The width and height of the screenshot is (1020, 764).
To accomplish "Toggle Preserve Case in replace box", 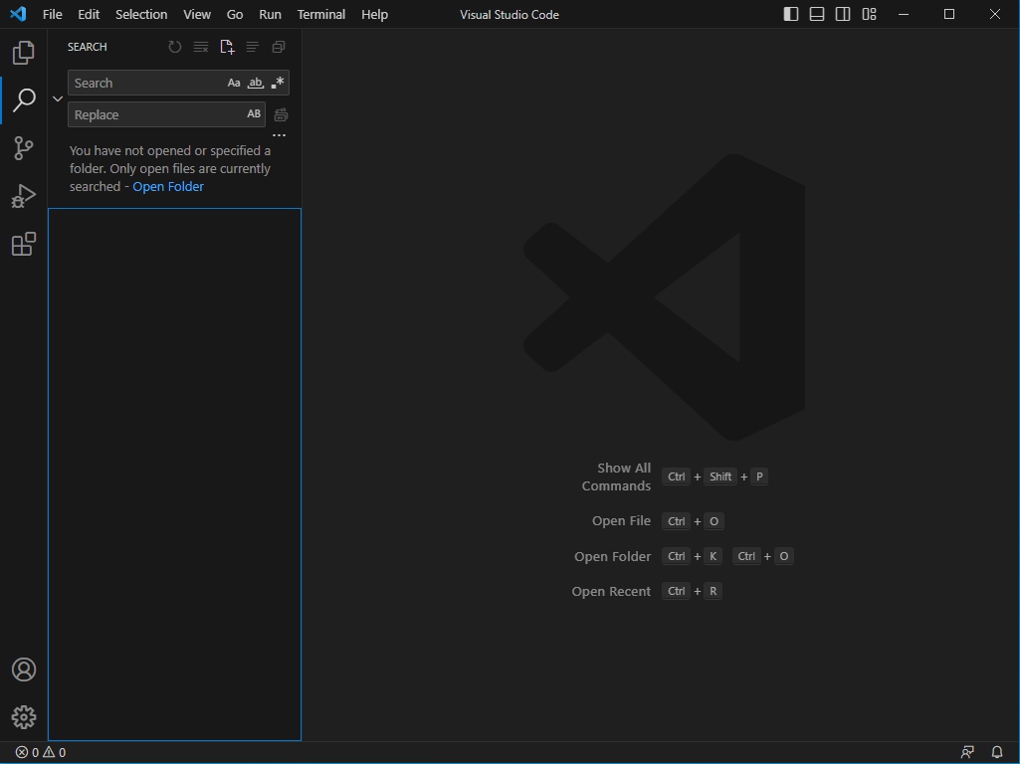I will (254, 114).
